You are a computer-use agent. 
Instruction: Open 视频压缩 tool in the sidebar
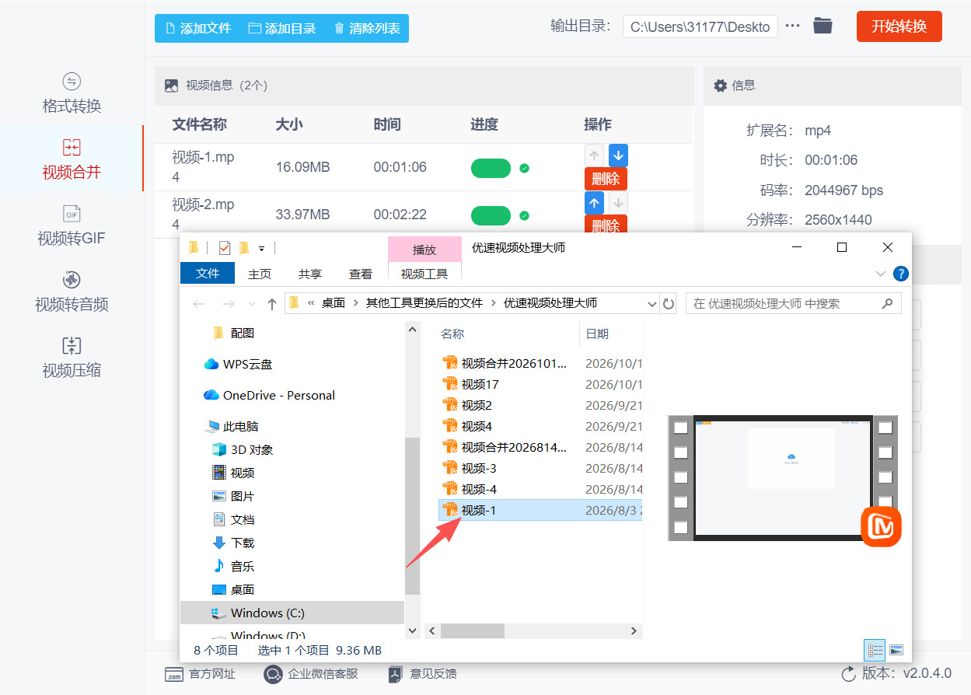click(x=72, y=358)
